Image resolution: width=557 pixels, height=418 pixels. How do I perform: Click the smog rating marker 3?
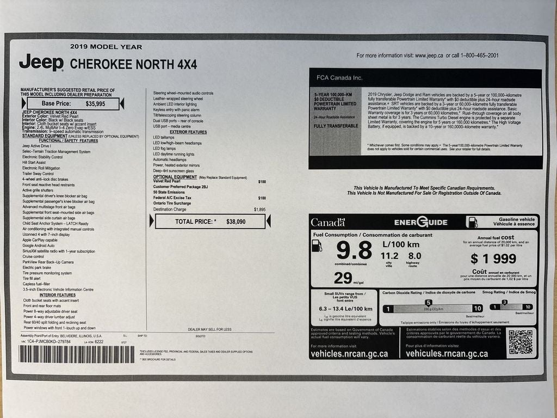click(x=504, y=303)
